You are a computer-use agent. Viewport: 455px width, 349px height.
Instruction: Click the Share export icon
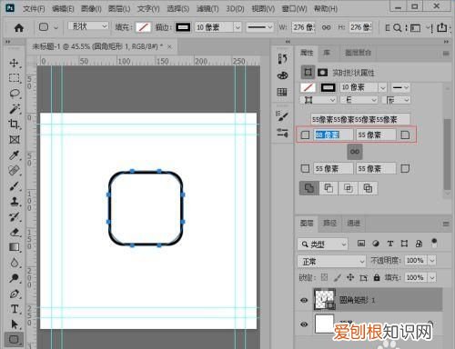(442, 27)
